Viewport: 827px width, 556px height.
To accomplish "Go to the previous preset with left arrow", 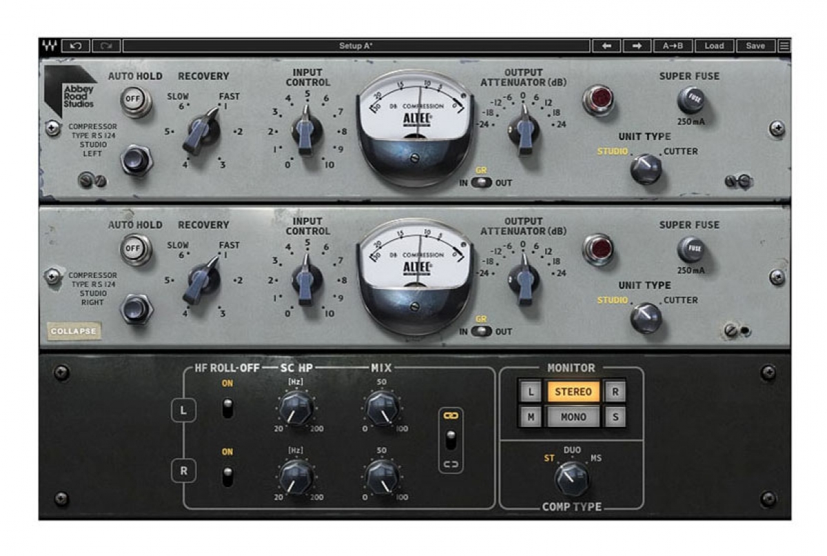I will pyautogui.click(x=606, y=46).
